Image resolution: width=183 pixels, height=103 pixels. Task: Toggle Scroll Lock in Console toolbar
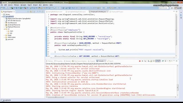click(x=151, y=61)
